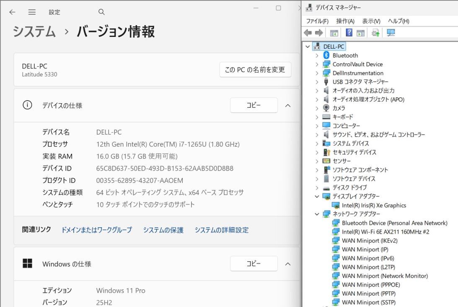Go back with the Settings back arrow
The image size is (458, 307).
[x=12, y=12]
